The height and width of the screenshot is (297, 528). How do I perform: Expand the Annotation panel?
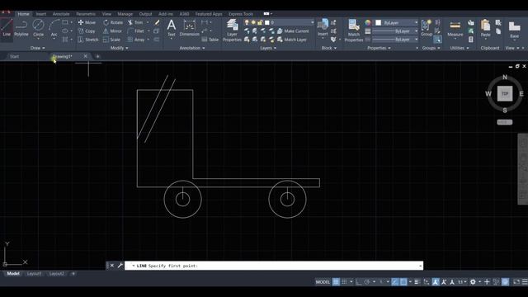192,48
